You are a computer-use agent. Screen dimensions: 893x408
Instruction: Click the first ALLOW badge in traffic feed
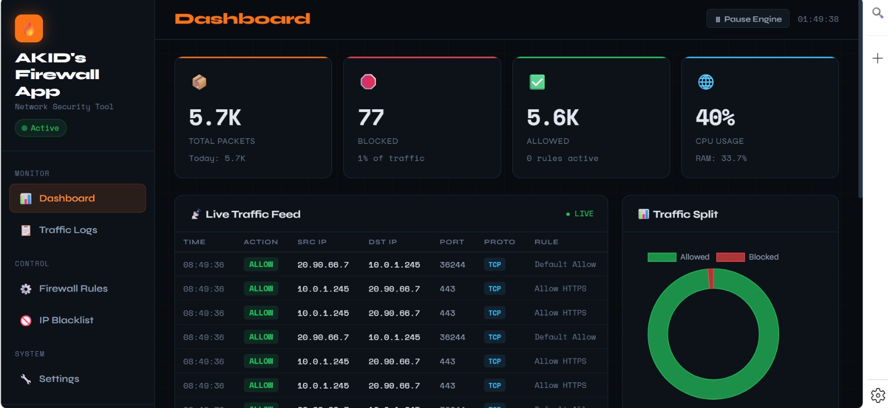[261, 265]
